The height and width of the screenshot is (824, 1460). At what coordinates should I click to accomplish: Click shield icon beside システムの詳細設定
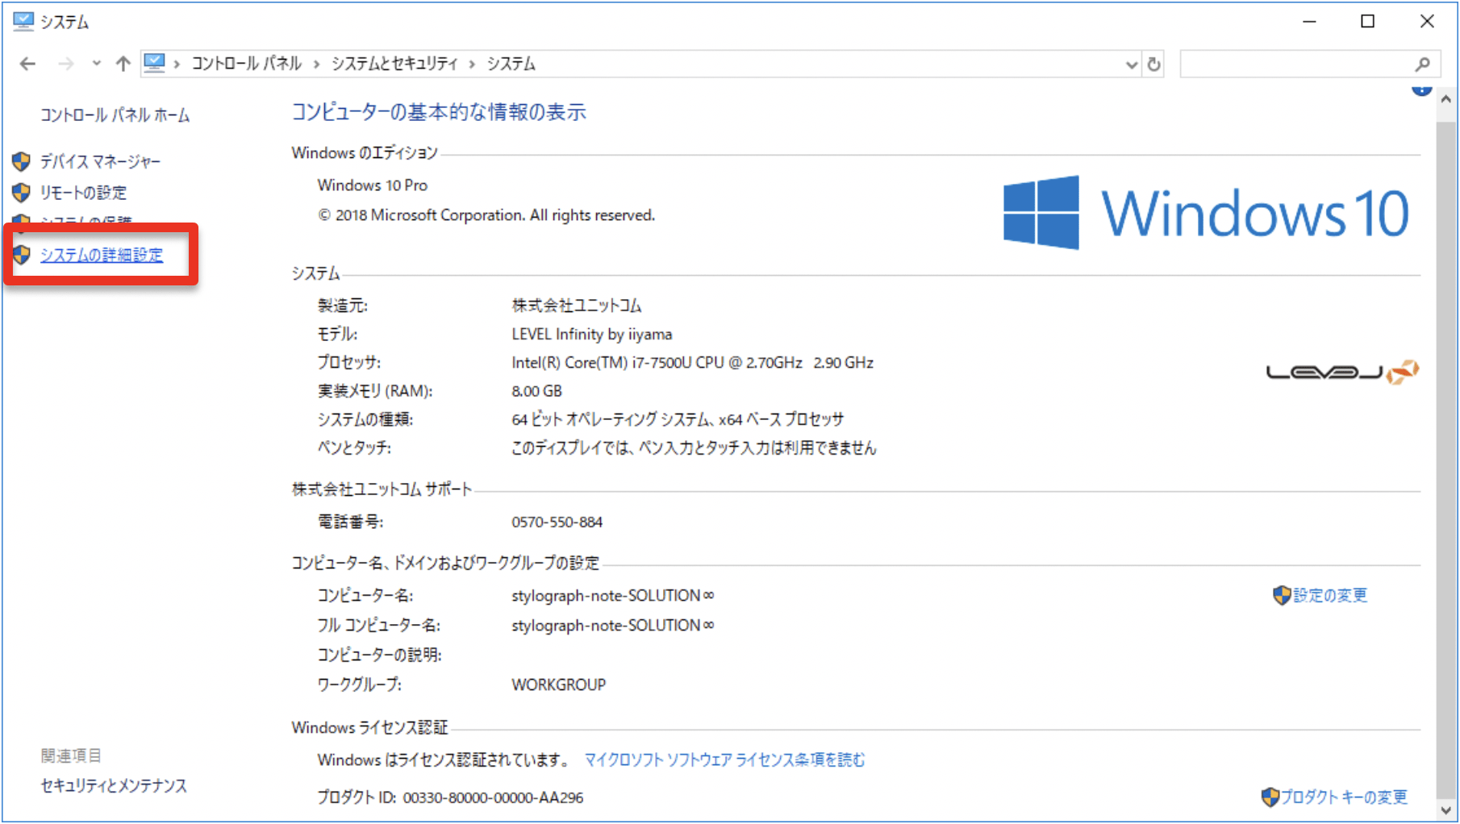click(21, 255)
